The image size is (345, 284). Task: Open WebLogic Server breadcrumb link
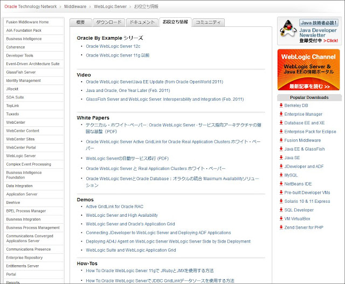[x=110, y=6]
